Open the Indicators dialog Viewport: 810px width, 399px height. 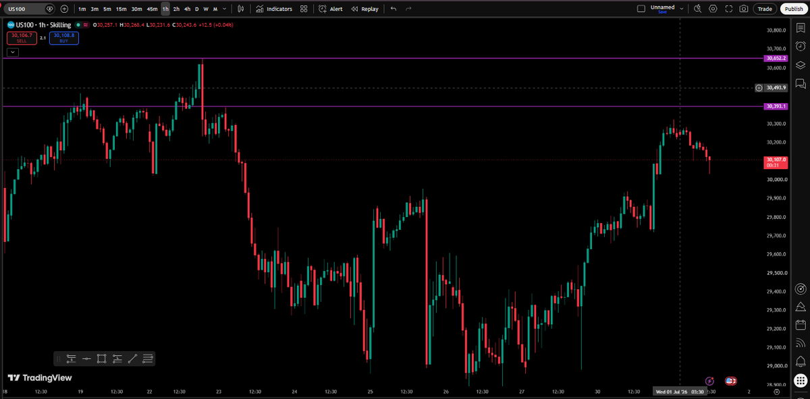click(x=274, y=9)
